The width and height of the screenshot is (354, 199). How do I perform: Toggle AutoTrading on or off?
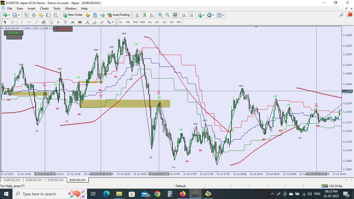pos(119,15)
